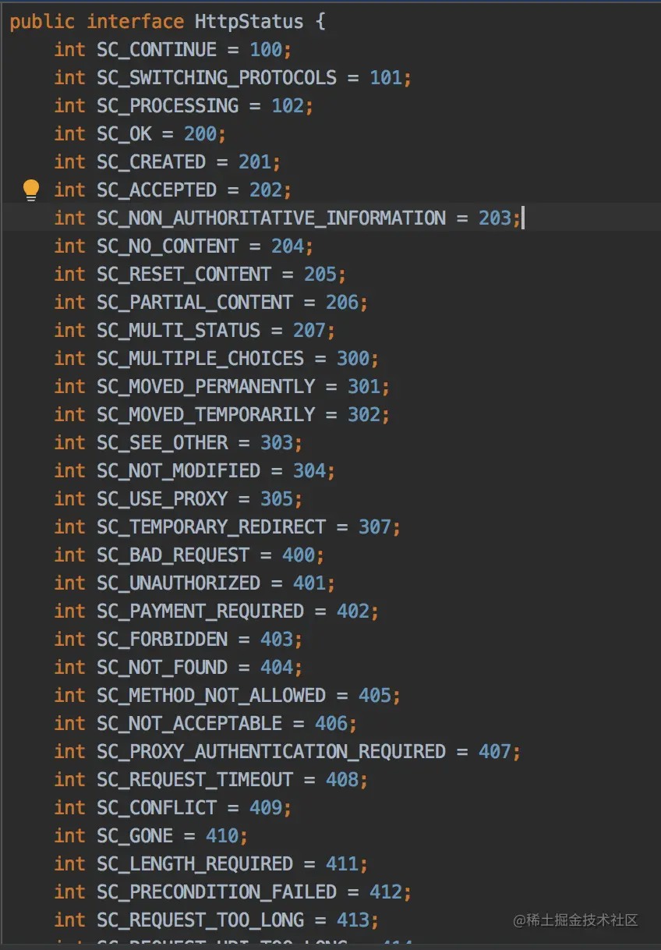This screenshot has width=661, height=950.
Task: Click the 'public' keyword
Action: tap(42, 21)
